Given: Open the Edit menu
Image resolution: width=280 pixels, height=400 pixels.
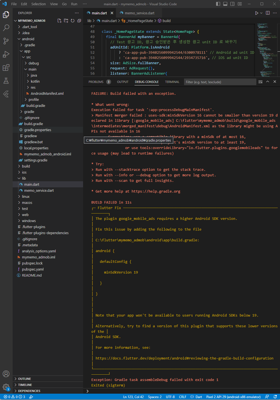Looking at the screenshot, I should (x=24, y=4).
